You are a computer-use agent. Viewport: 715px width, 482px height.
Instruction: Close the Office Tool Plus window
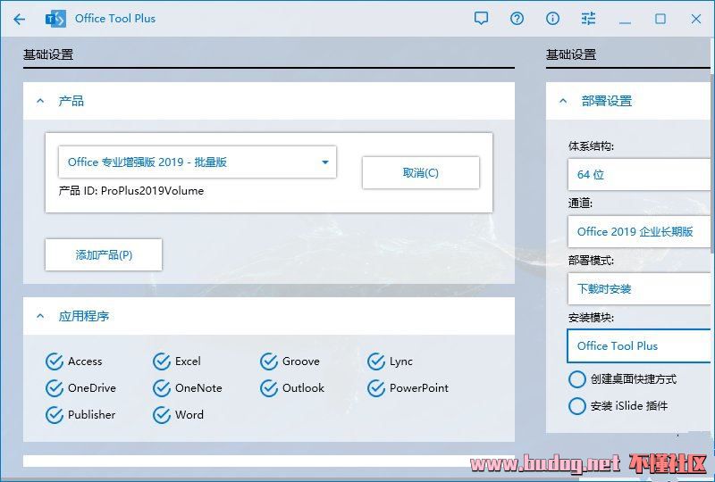[696, 19]
